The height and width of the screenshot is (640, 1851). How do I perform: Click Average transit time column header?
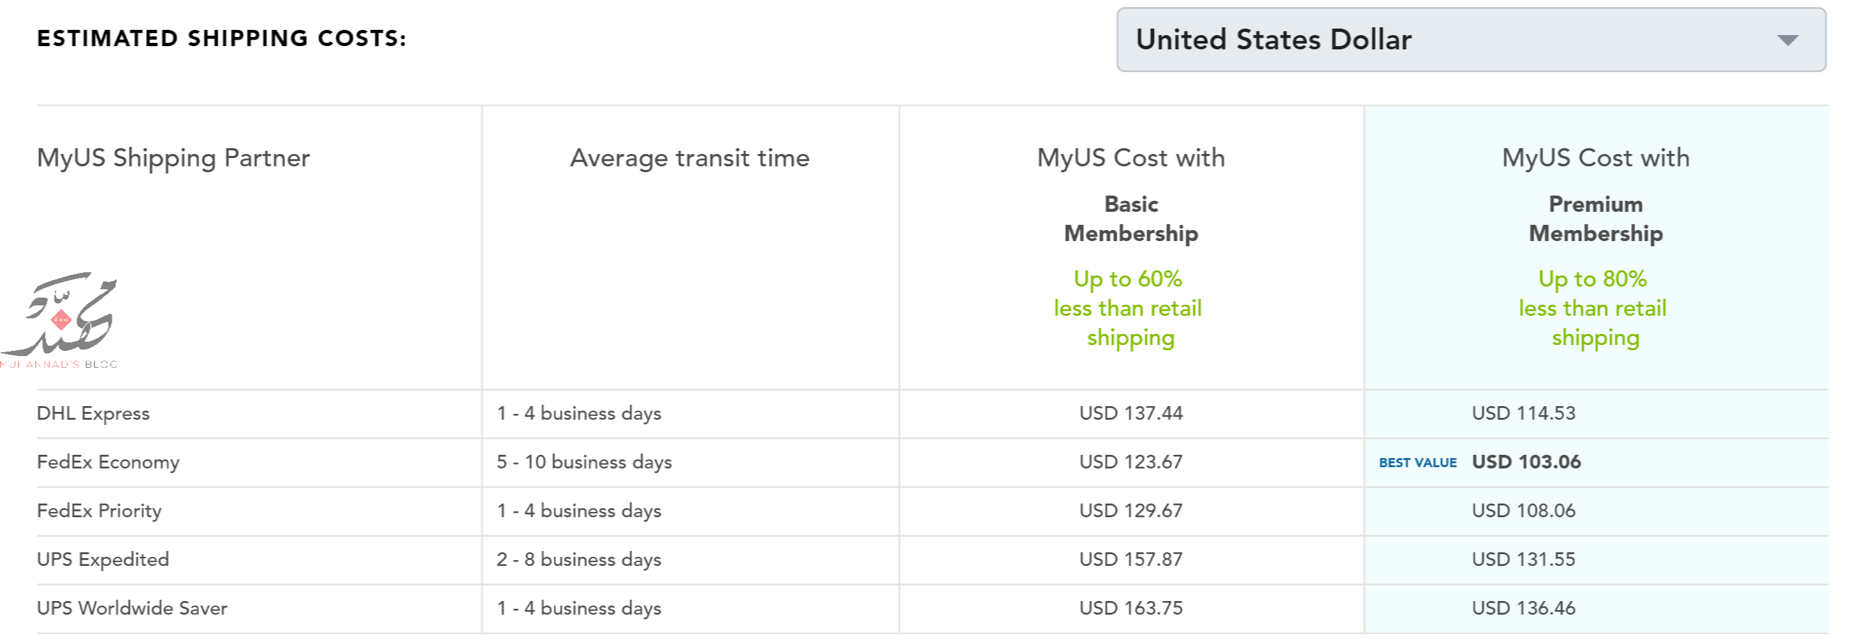pos(690,158)
